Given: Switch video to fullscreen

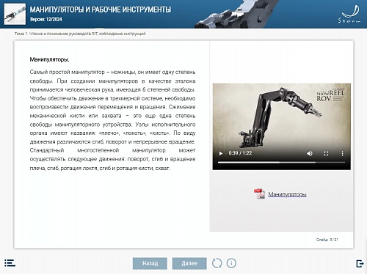Looking at the screenshot, I should coord(326,153).
